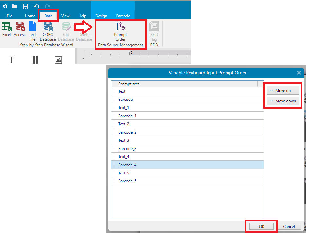328x237 pixels.
Task: Move Barcode_4 down in the prompt order
Action: [x=282, y=101]
